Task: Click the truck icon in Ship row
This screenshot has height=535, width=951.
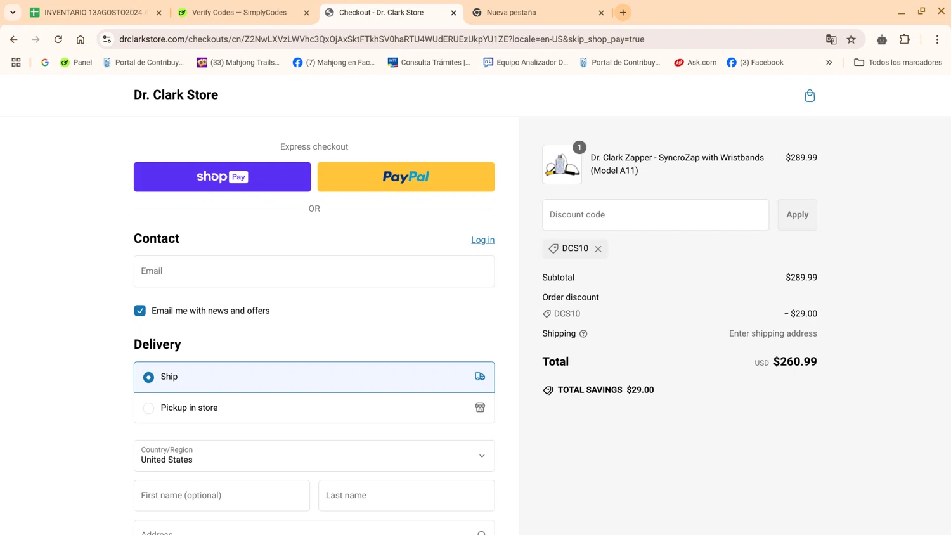Action: pyautogui.click(x=480, y=377)
